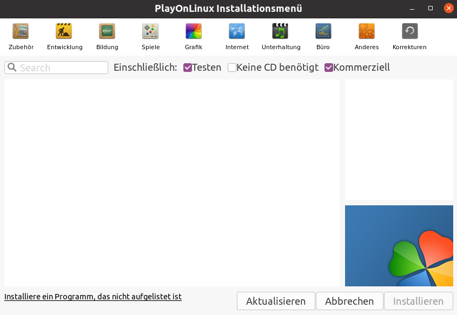Click the Aktualisieren button

(x=276, y=301)
